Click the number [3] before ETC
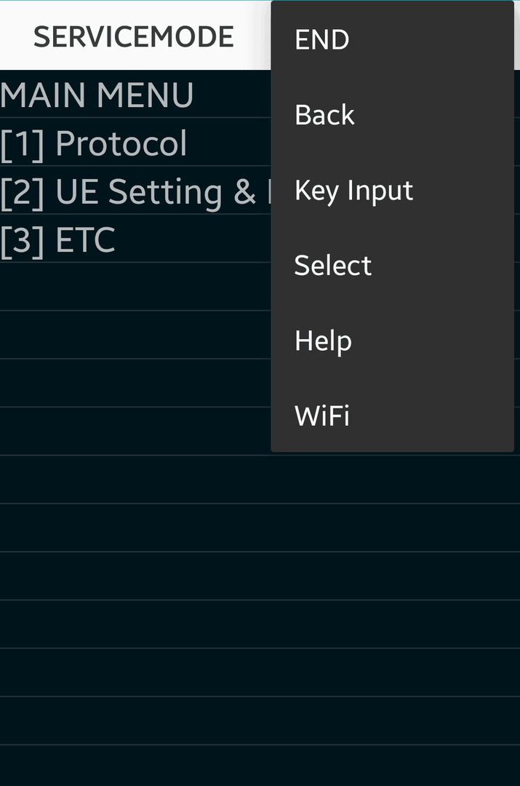The image size is (520, 786). [x=23, y=241]
